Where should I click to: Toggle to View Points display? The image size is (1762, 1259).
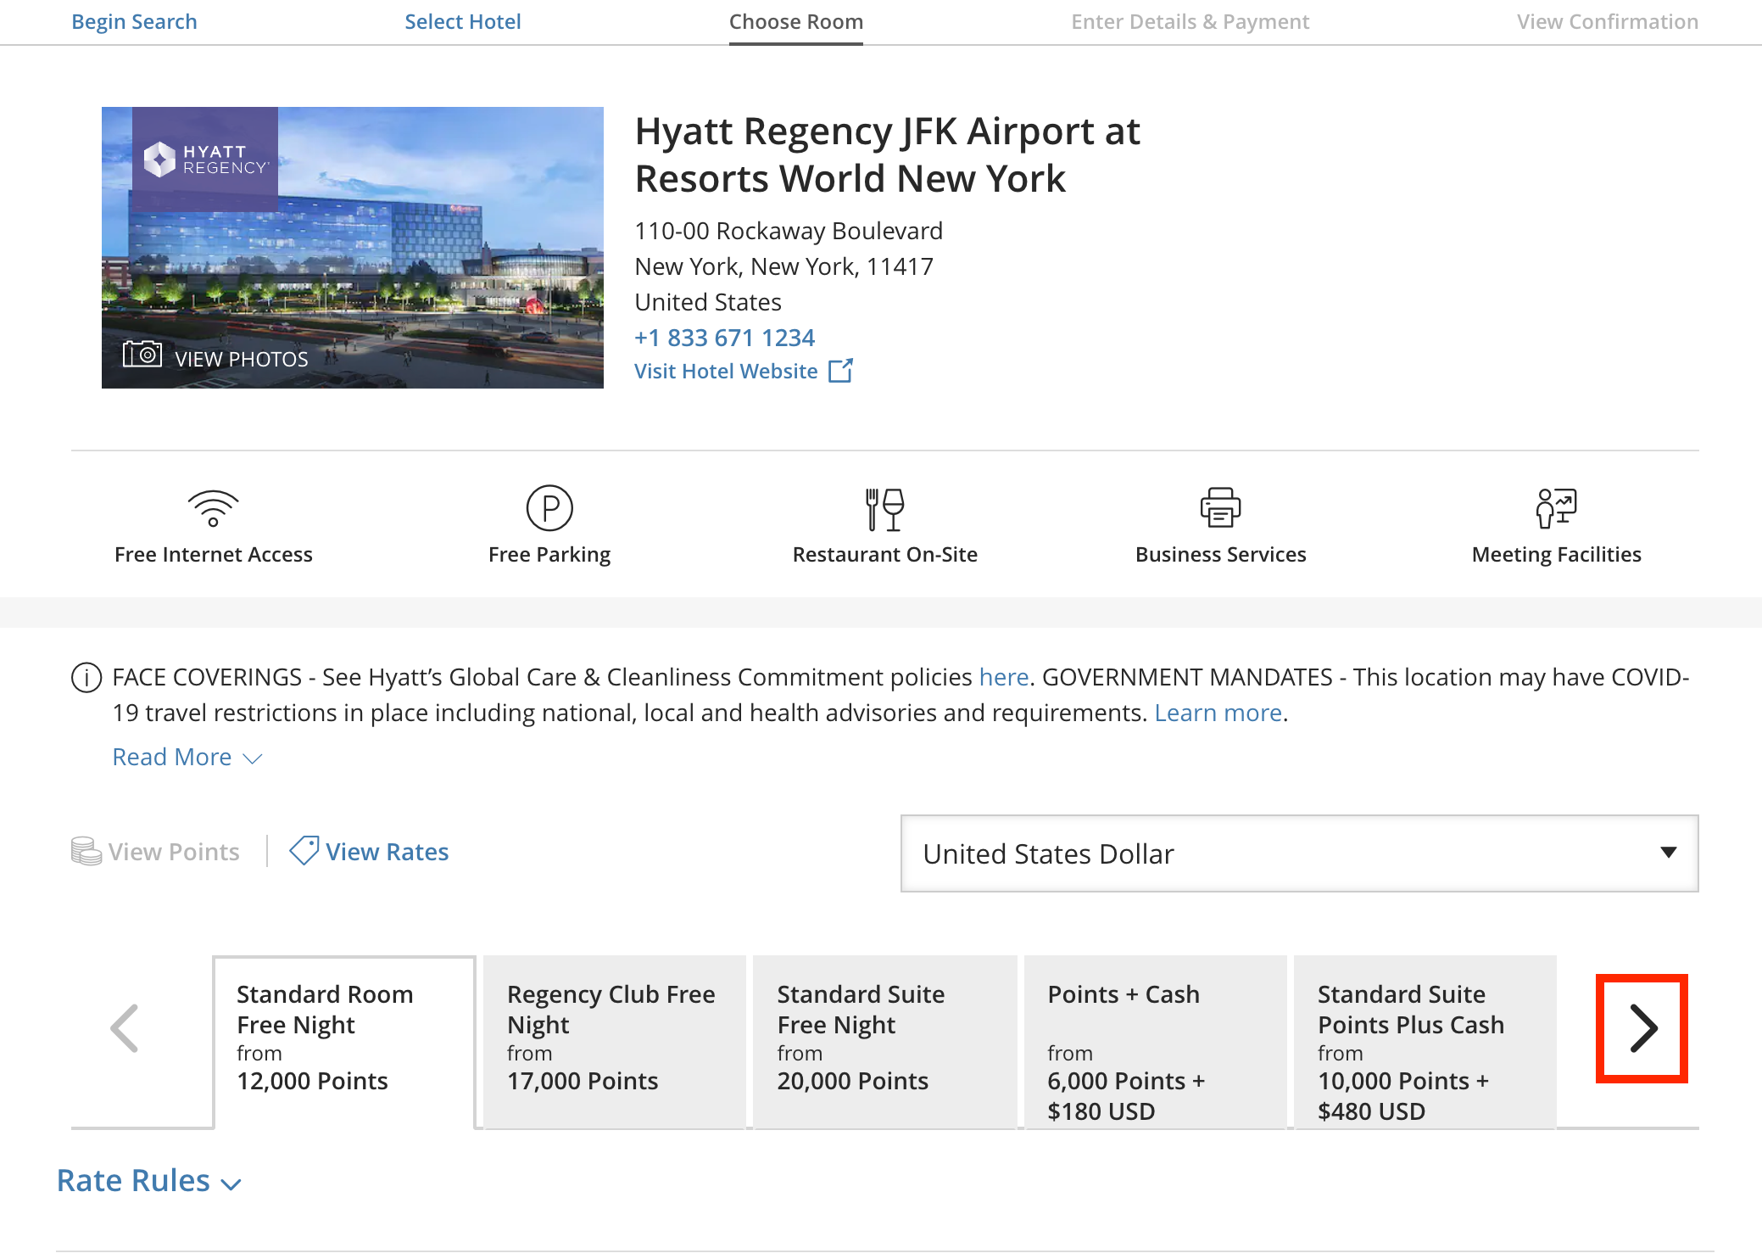pyautogui.click(x=155, y=851)
